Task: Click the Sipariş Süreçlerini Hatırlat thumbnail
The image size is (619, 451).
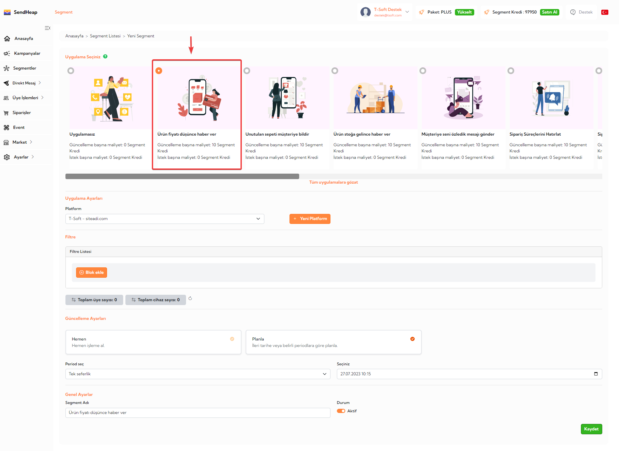Action: (x=551, y=98)
